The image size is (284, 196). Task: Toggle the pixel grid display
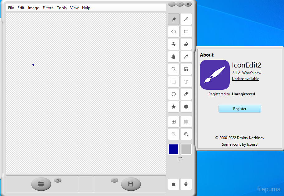[174, 122]
